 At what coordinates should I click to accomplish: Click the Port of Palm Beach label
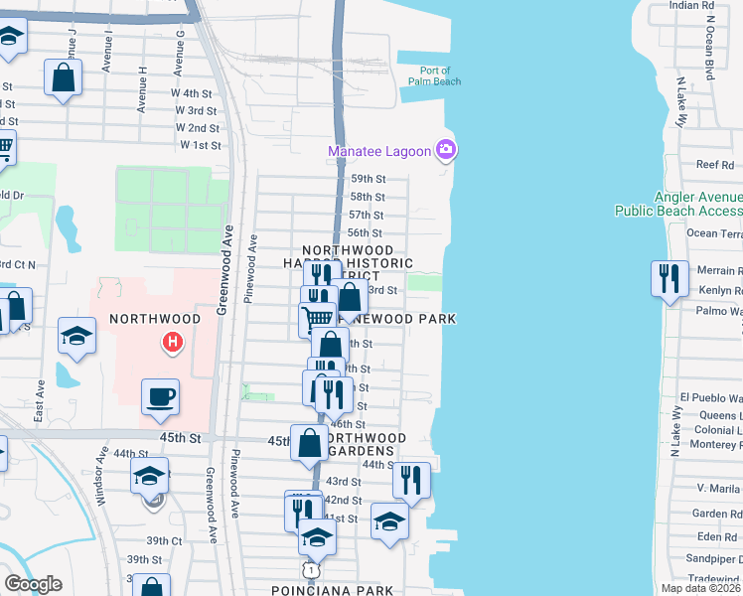click(434, 75)
